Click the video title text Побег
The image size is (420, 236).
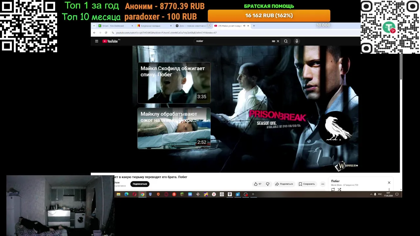tap(182, 177)
